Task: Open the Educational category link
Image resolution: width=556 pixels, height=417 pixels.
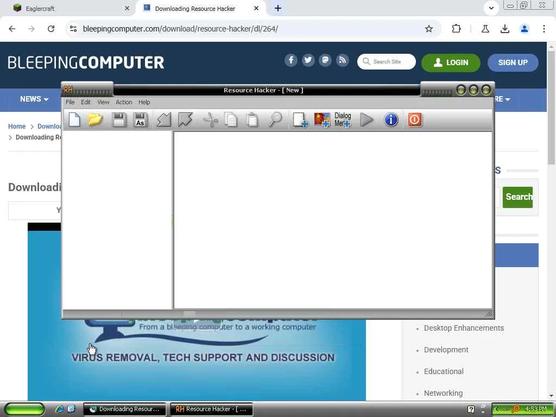Action: coord(444,371)
